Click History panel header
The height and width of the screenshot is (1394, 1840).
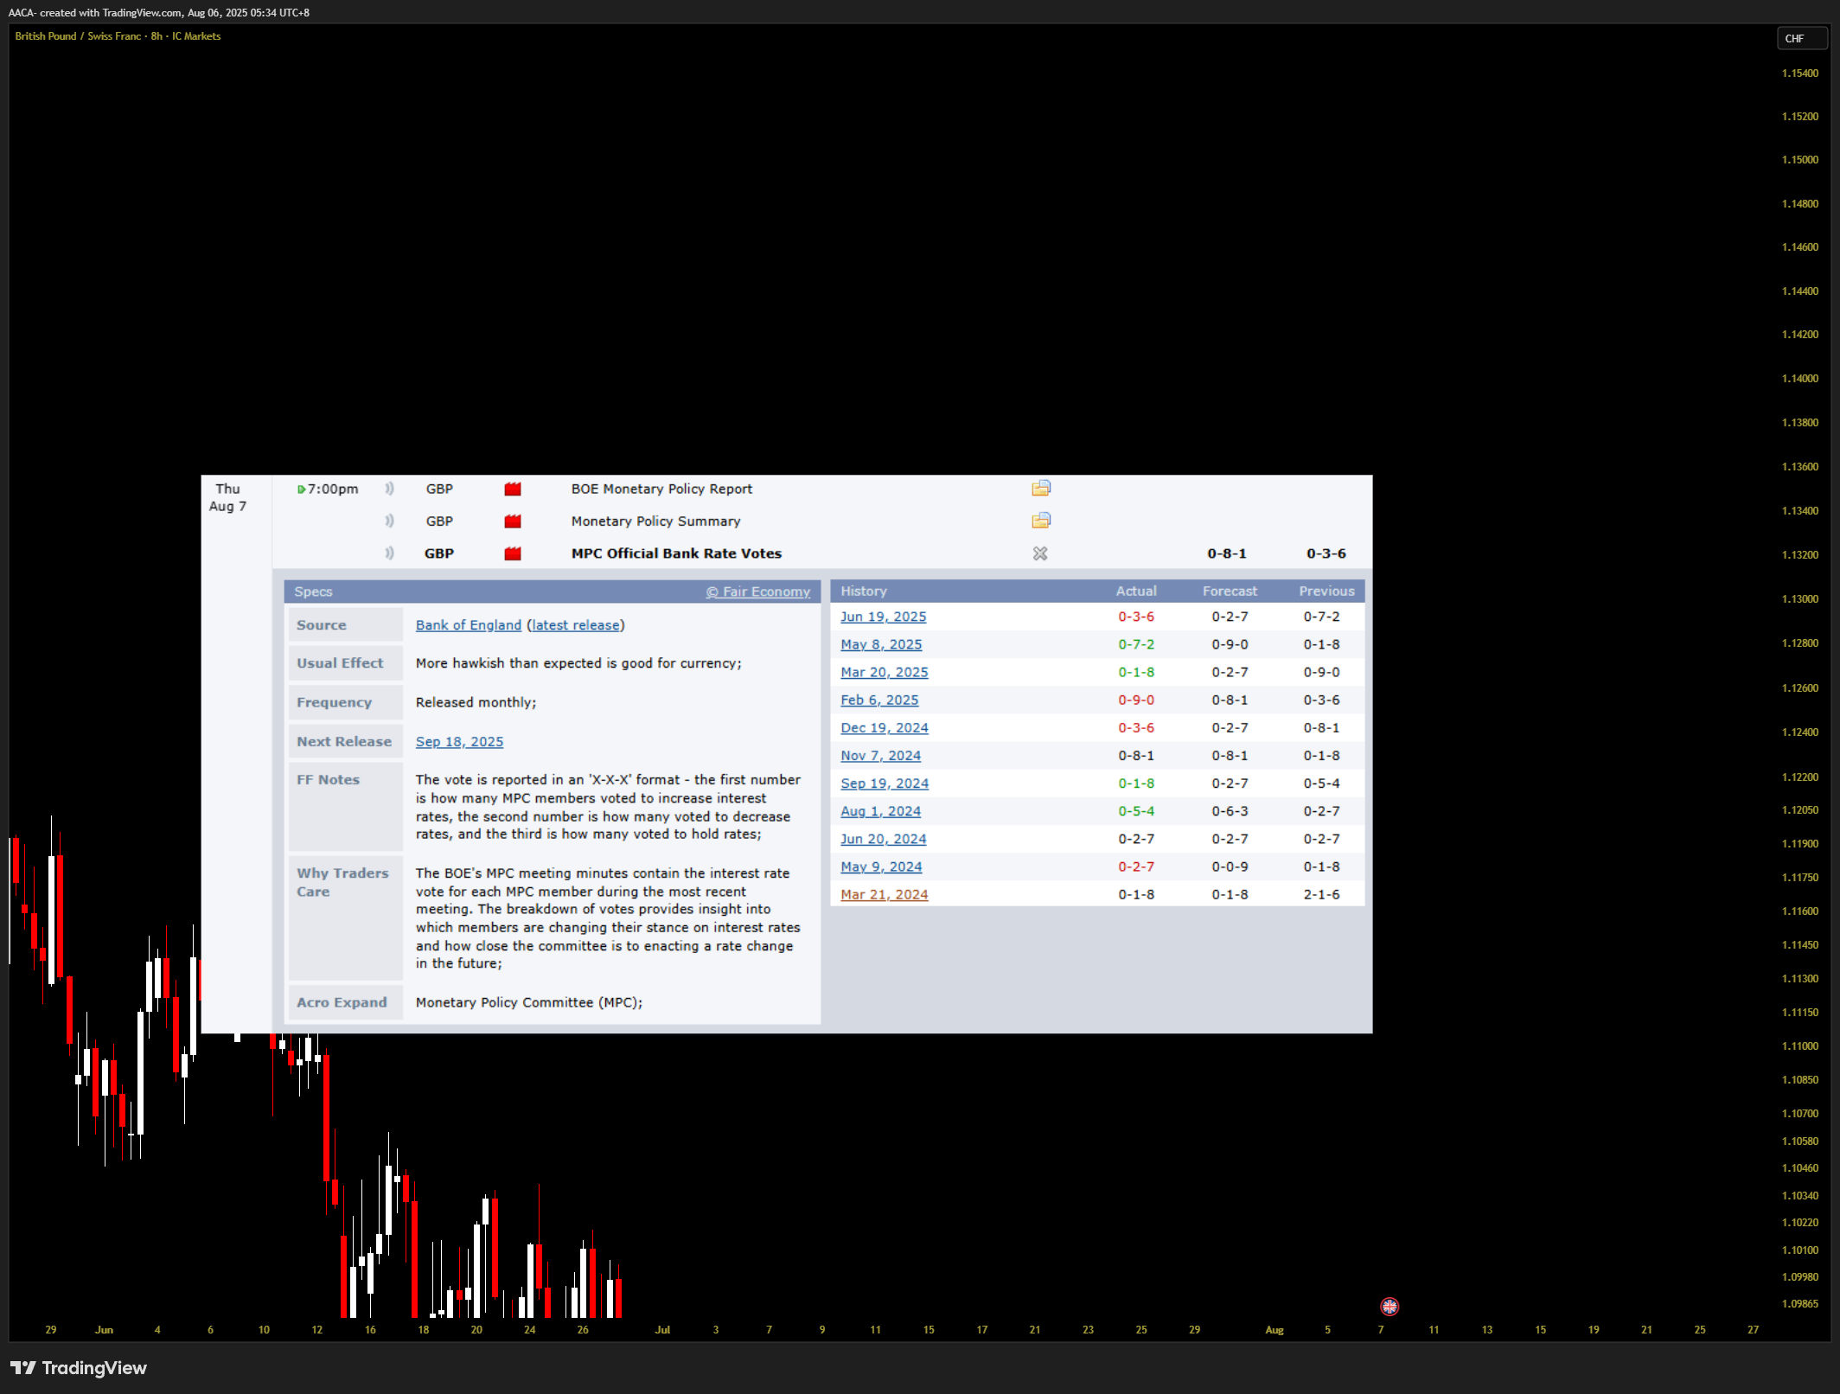(x=1097, y=591)
